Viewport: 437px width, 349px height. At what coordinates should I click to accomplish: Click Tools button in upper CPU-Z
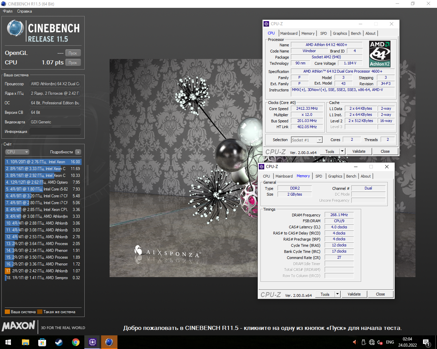(x=330, y=152)
